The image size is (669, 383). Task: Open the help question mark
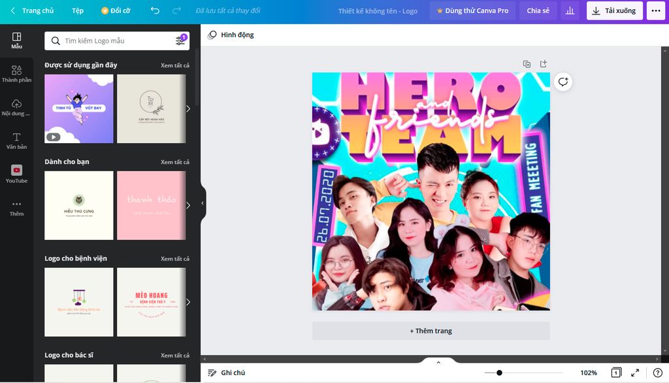[657, 373]
